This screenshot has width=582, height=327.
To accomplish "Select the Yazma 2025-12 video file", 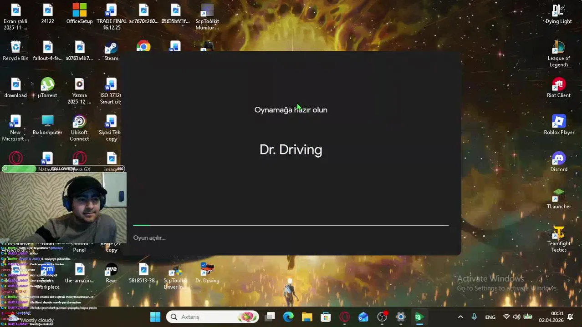I will pos(79,91).
